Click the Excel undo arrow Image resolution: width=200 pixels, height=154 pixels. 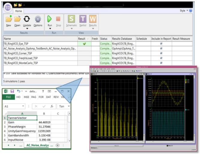[x=19, y=91]
